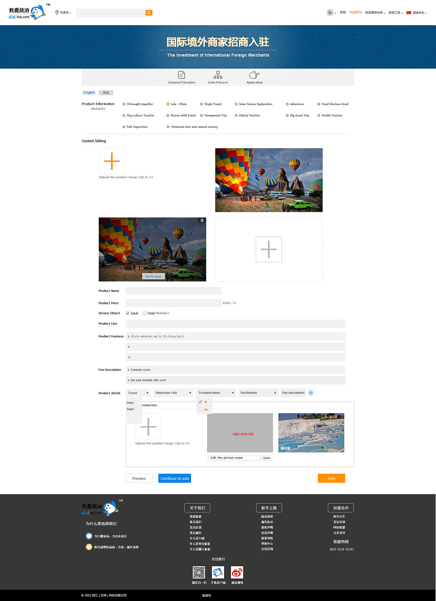Click the General Principles document icon

coord(182,75)
